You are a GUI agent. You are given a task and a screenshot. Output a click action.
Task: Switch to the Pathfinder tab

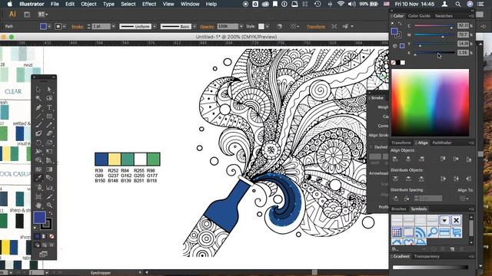pyautogui.click(x=442, y=143)
